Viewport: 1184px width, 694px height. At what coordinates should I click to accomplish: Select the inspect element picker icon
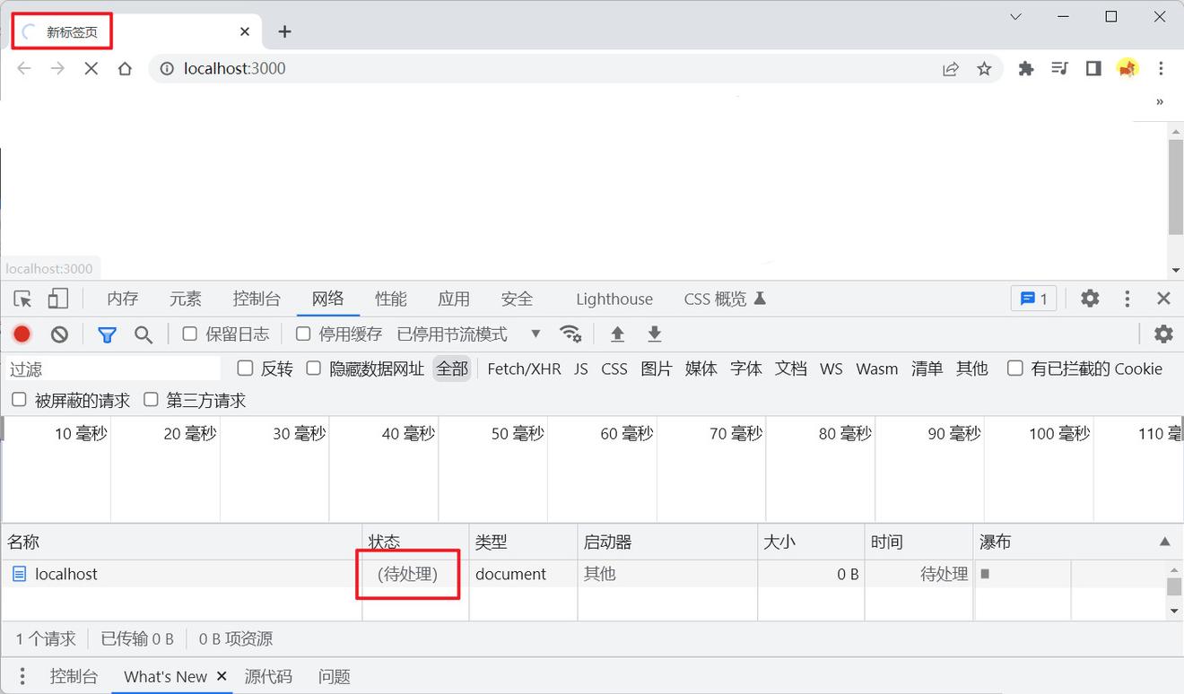coord(23,299)
